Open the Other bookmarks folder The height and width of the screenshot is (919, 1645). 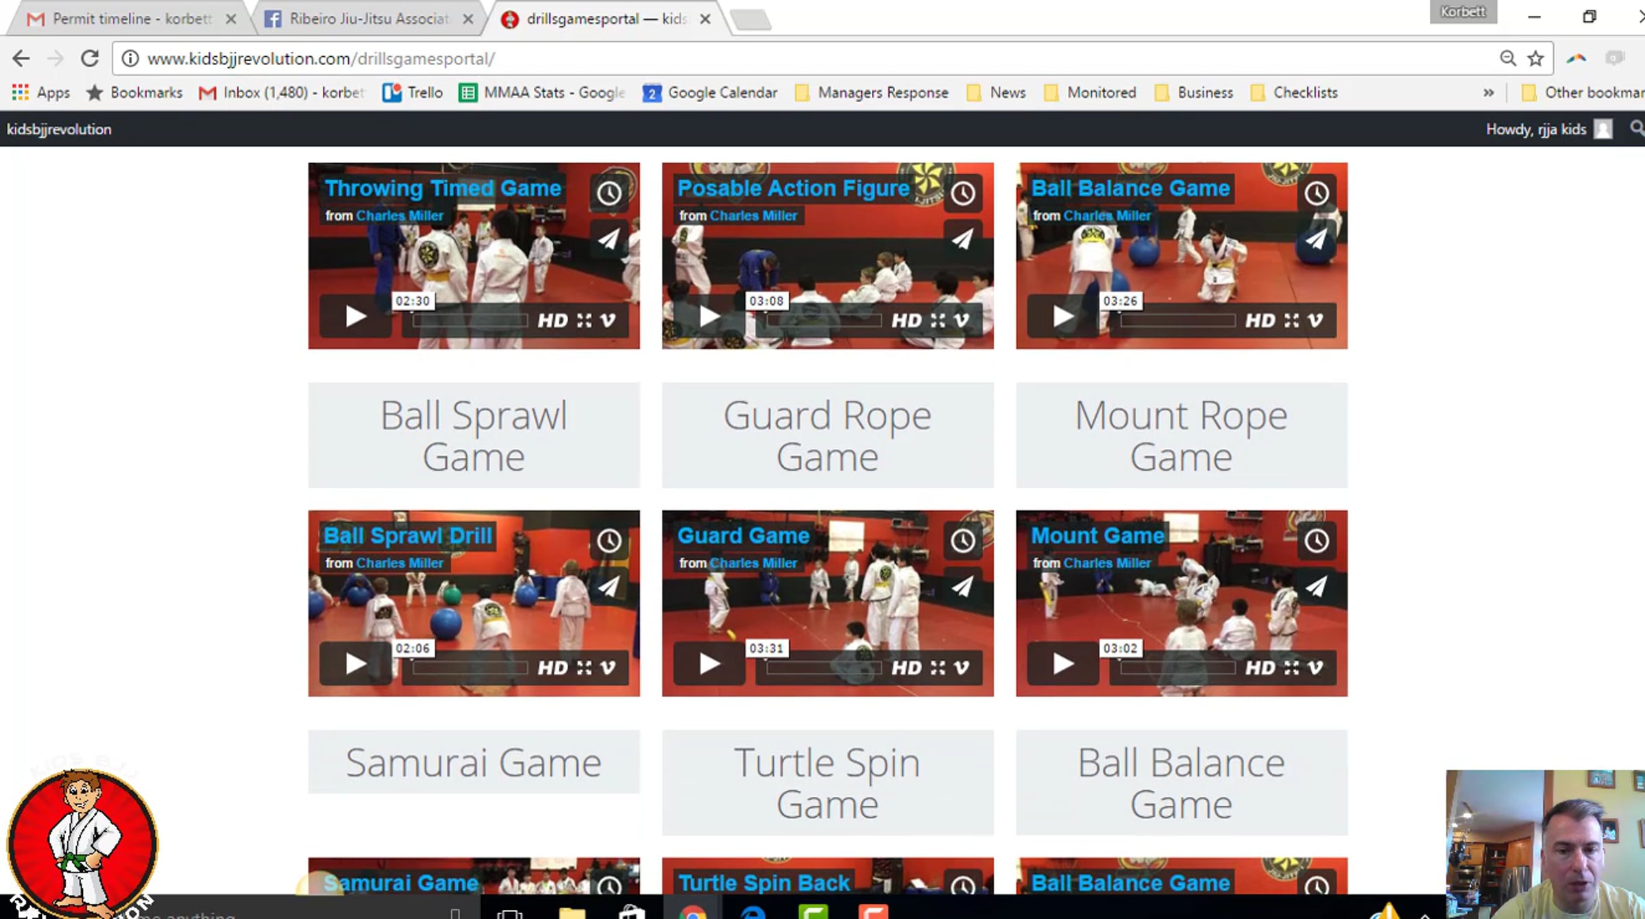1583,93
